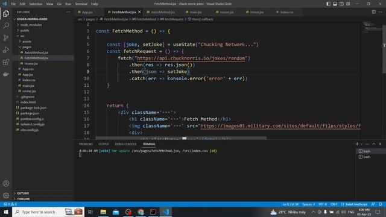Viewport: 386px width, 217px height.
Task: Open the Extensions view
Action: tap(6, 62)
